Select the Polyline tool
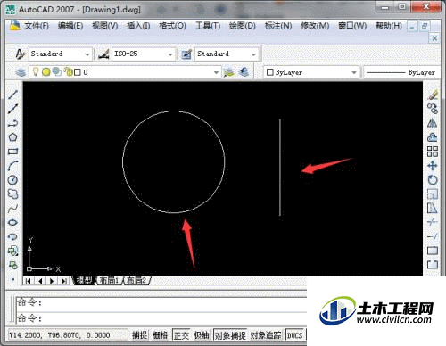The image size is (446, 346). coord(12,123)
